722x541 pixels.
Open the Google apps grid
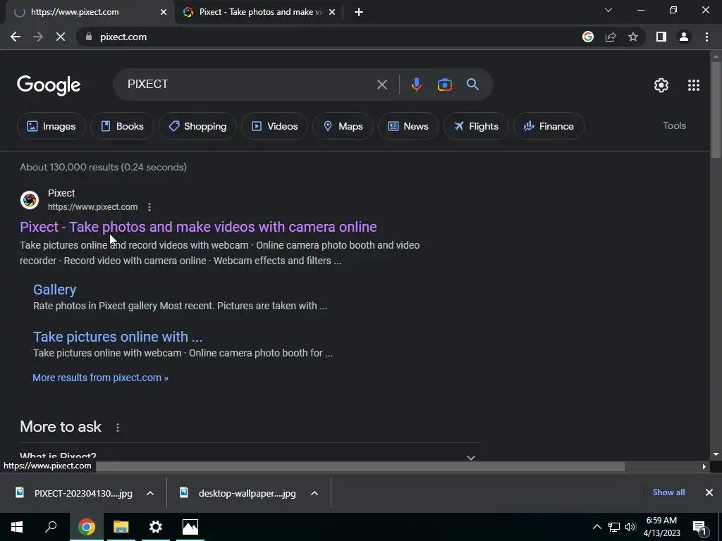click(694, 85)
